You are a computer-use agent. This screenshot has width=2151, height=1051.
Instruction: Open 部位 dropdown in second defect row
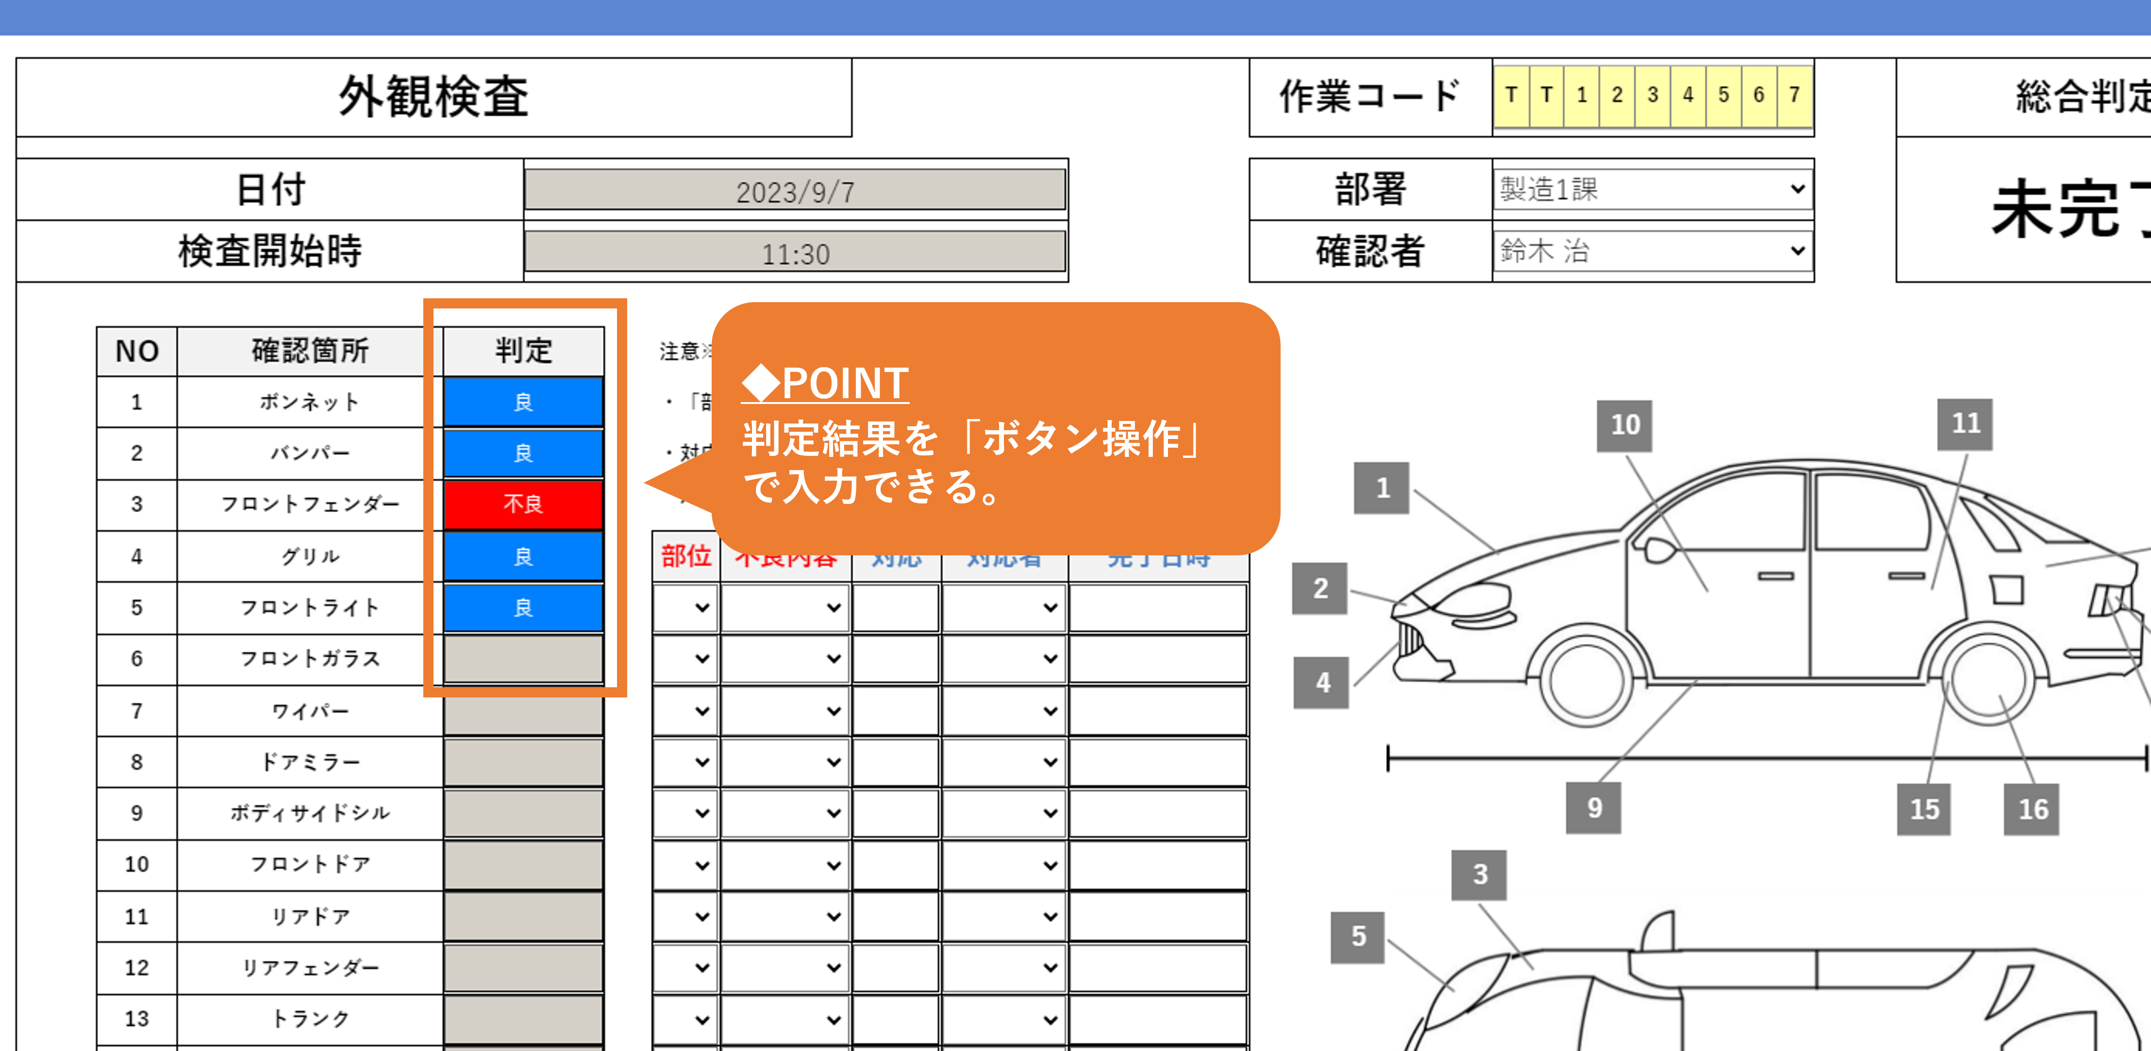(685, 659)
